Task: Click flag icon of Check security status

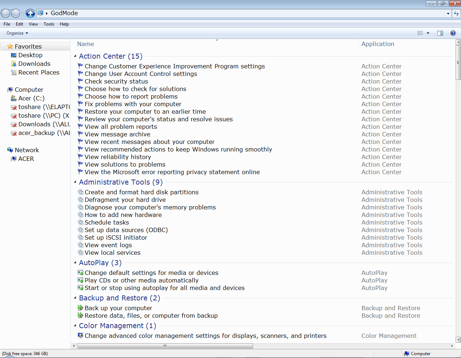Action: pos(80,81)
